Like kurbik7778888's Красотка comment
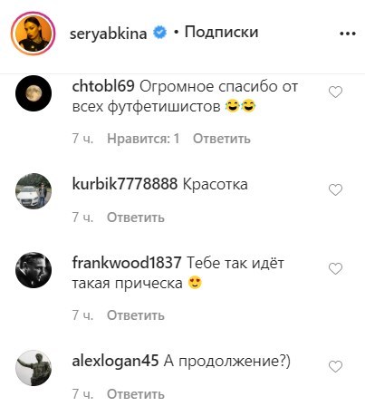The height and width of the screenshot is (416, 365). (x=335, y=189)
